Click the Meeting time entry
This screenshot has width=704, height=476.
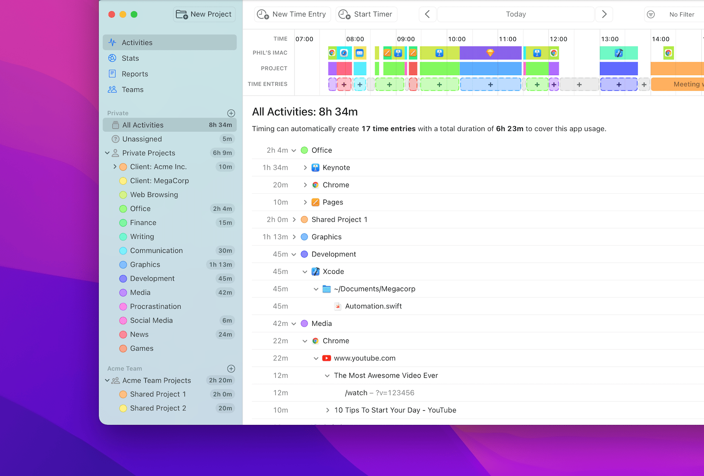click(x=678, y=84)
